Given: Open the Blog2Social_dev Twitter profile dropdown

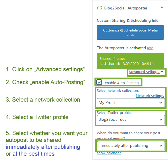Looking at the screenshot, I should coord(131,120).
